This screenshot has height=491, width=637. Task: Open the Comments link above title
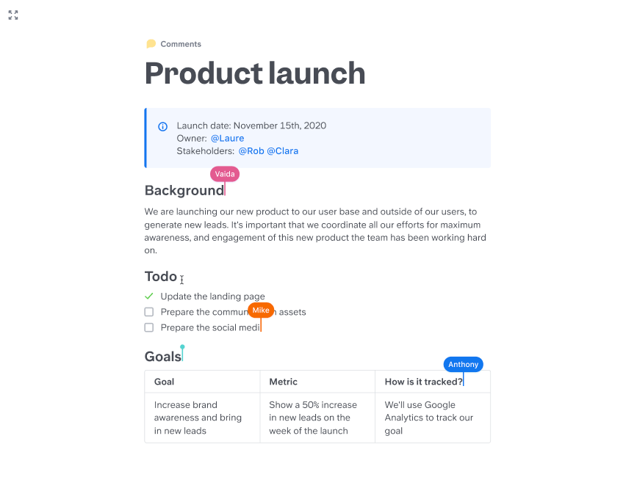[181, 44]
